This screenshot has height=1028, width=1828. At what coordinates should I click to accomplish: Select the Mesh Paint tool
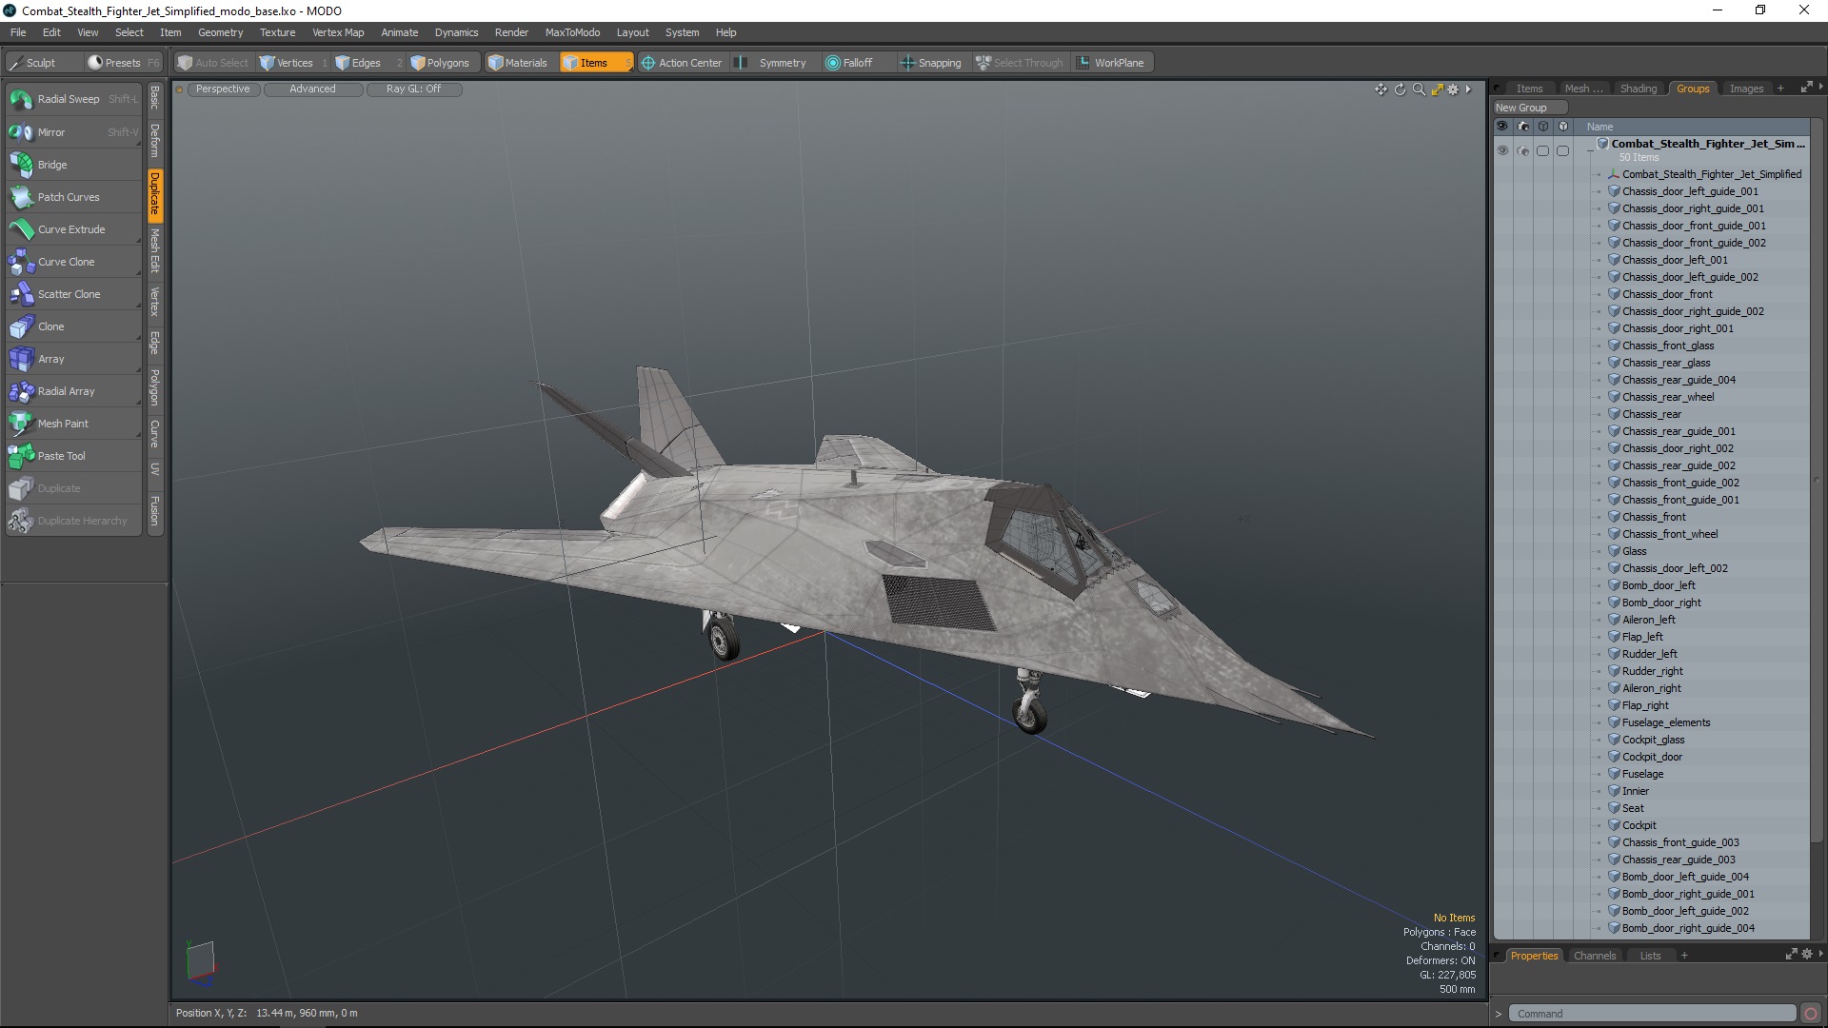click(63, 424)
